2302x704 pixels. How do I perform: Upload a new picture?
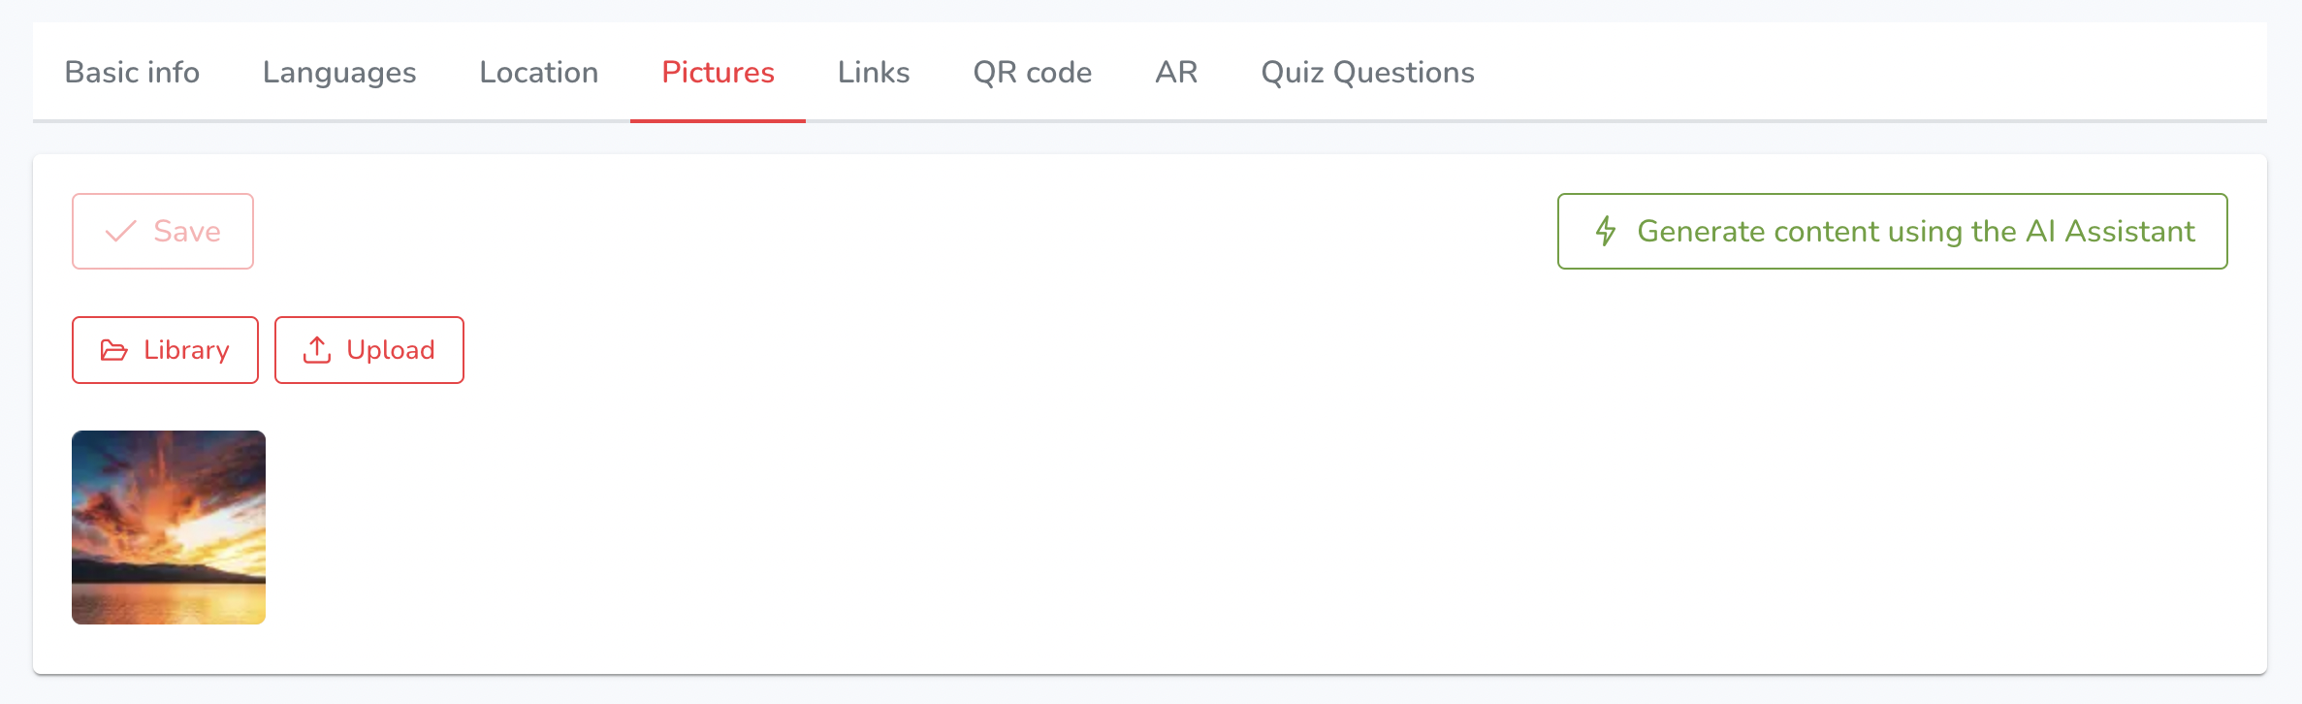click(x=369, y=350)
